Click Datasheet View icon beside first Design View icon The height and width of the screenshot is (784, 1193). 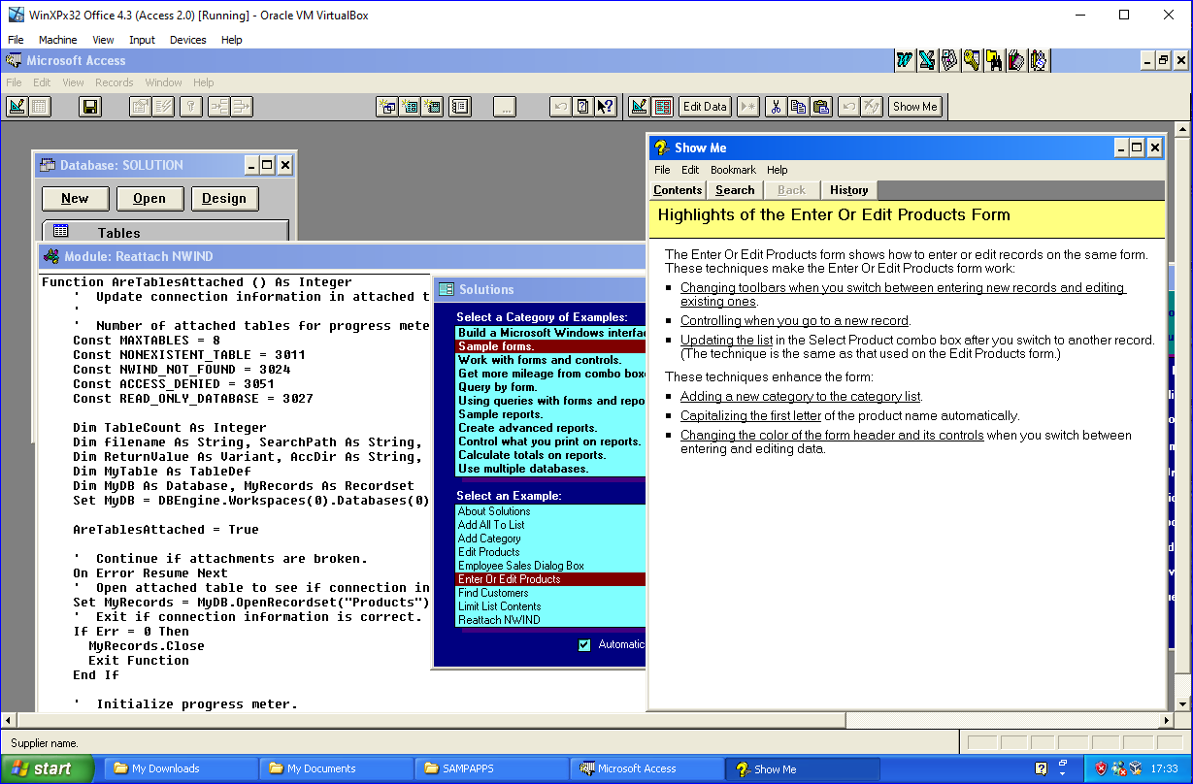pyautogui.click(x=40, y=107)
